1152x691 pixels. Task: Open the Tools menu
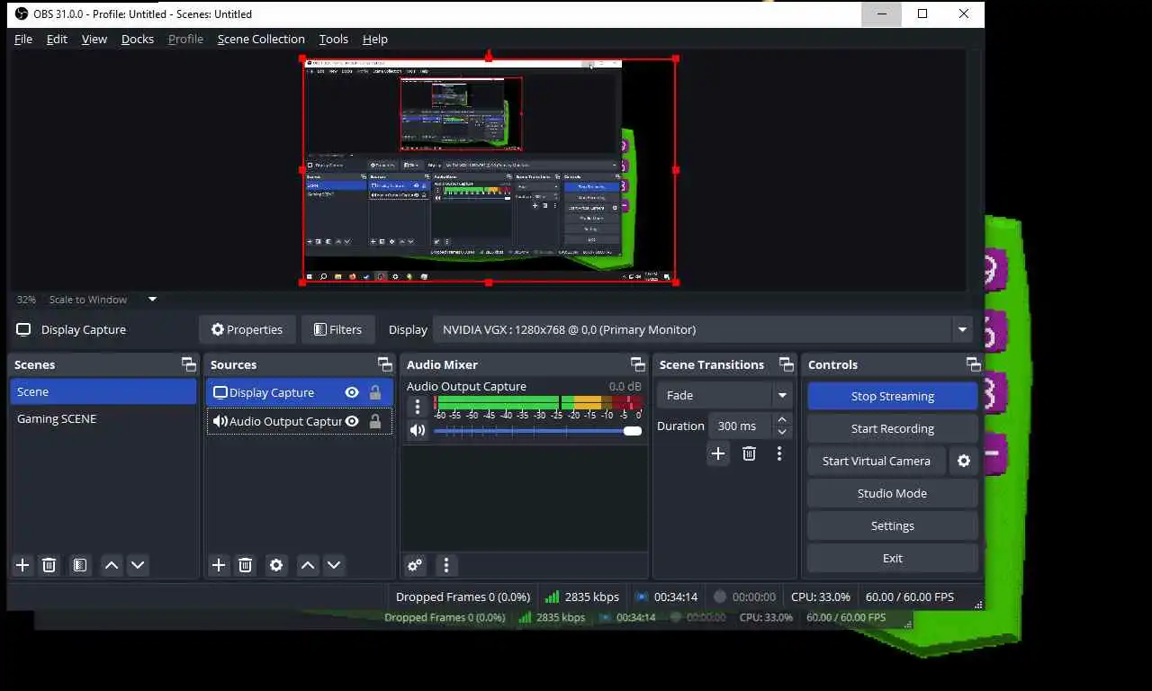click(x=333, y=39)
